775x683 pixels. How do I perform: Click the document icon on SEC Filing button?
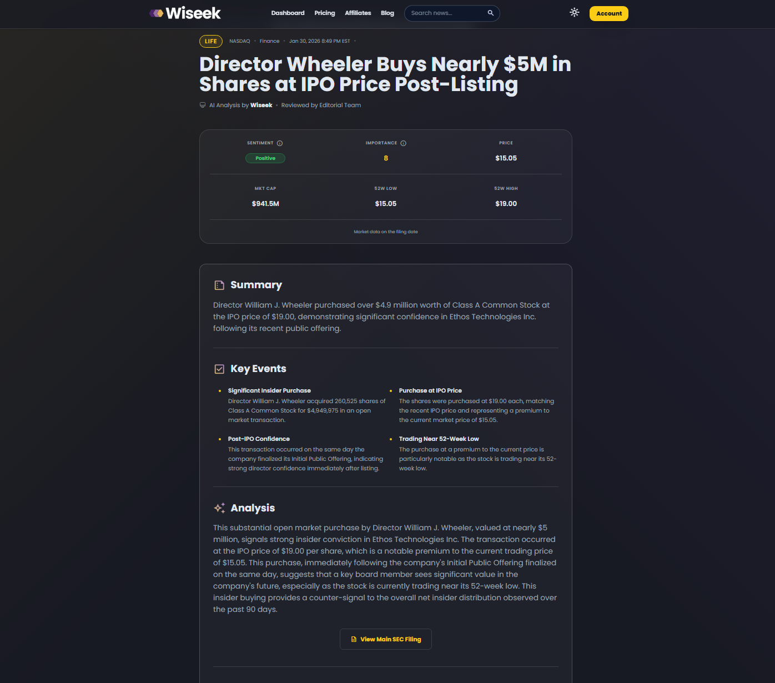[x=354, y=639]
